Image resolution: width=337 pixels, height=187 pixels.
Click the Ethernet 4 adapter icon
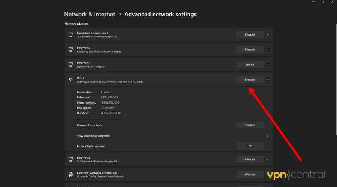click(x=70, y=159)
